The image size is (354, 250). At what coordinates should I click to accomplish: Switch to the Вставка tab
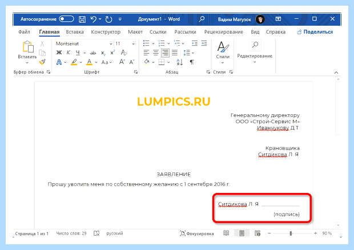(75, 32)
